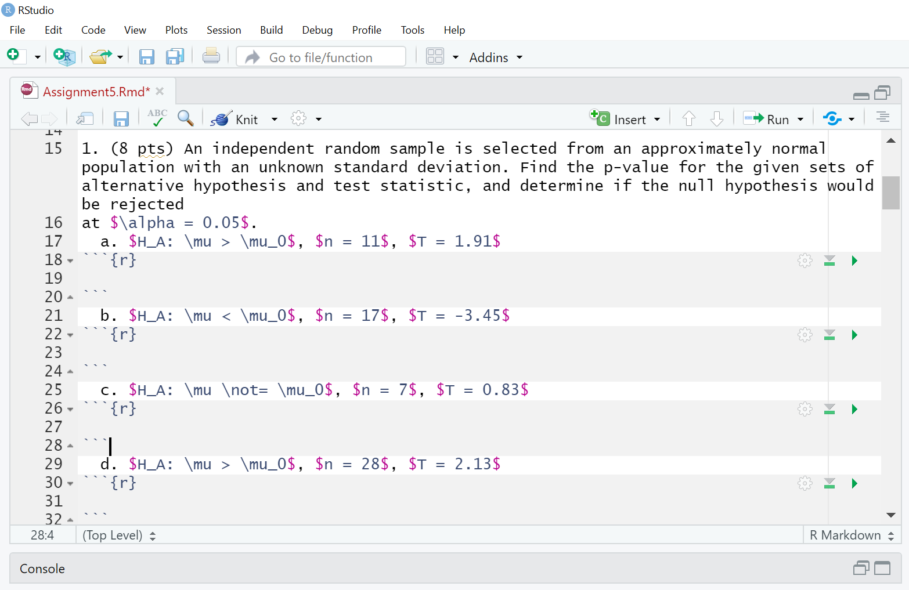This screenshot has height=590, width=909.
Task: Collapse the code chunk at line 22
Action: click(70, 335)
